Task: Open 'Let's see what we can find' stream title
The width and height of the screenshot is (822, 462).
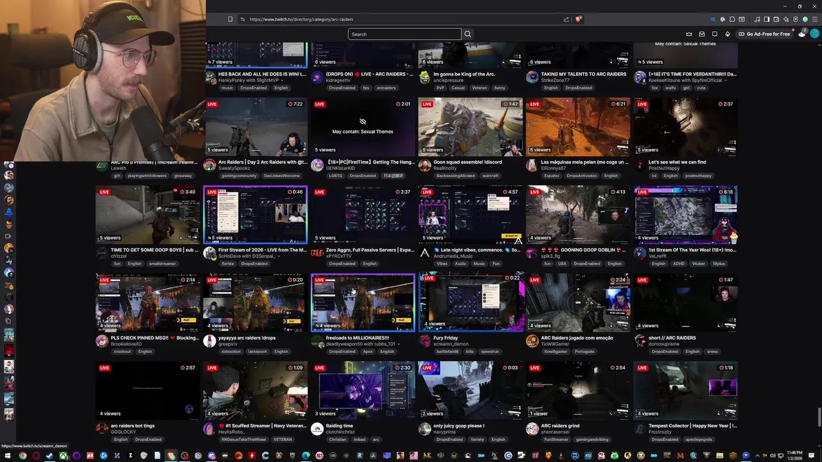Action: (677, 162)
